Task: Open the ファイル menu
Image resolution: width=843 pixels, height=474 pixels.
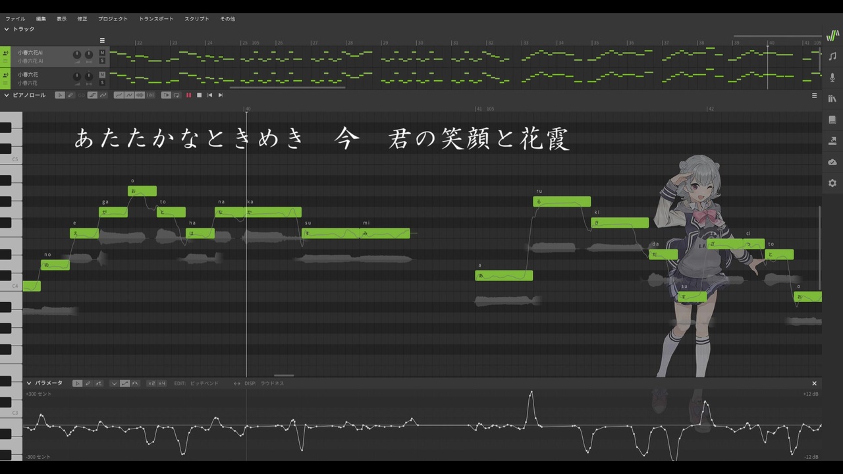Action: point(15,19)
